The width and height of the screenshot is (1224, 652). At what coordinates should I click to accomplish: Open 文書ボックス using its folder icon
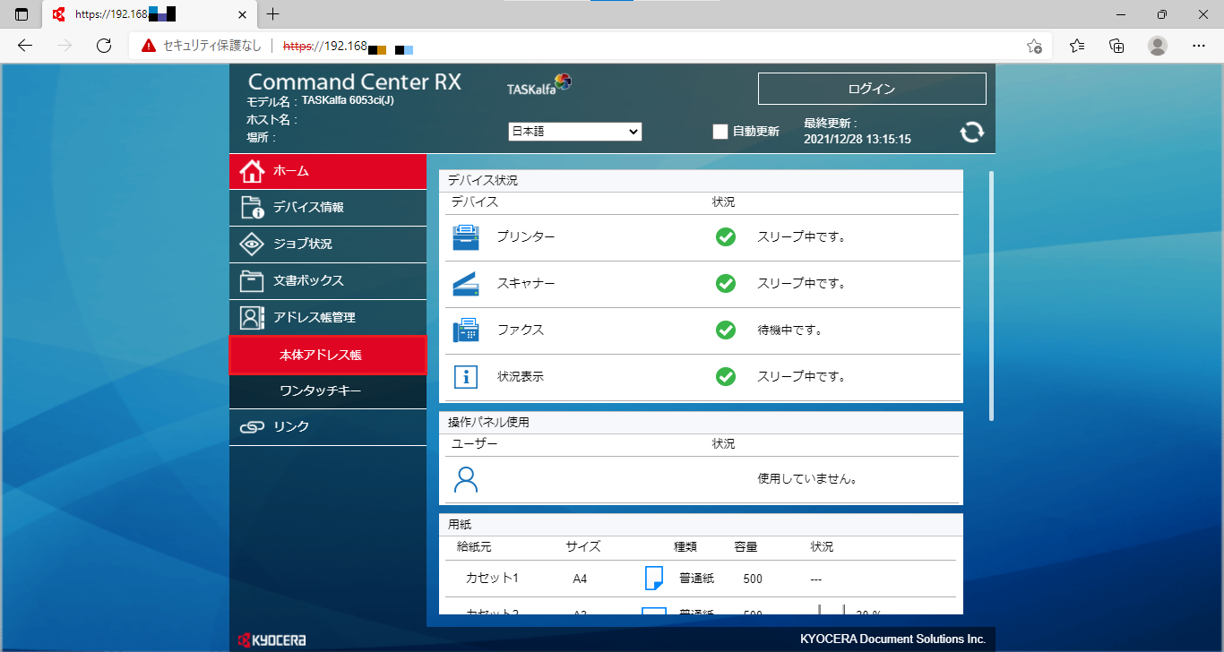click(x=252, y=280)
